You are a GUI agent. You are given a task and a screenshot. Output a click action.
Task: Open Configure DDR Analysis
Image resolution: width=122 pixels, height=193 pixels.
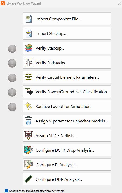pos(67,179)
